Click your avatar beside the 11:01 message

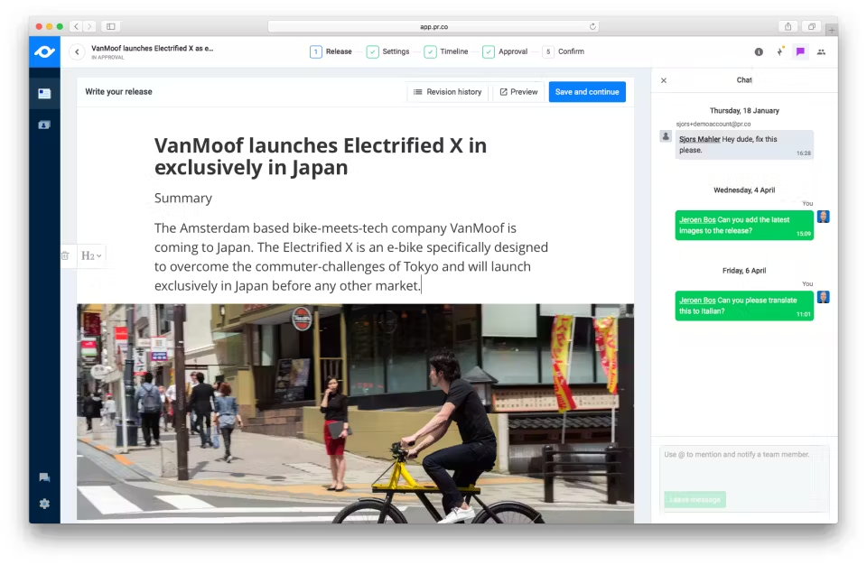point(824,298)
